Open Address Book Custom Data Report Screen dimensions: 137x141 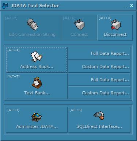tap(99, 66)
